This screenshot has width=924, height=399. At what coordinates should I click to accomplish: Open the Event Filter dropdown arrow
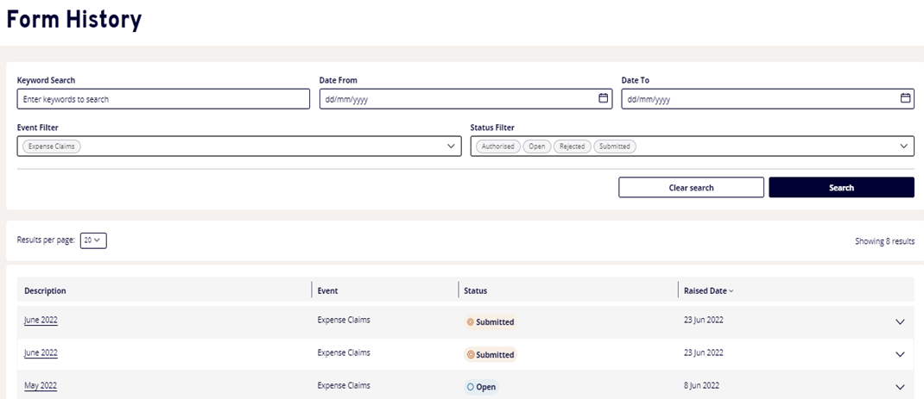click(x=451, y=147)
